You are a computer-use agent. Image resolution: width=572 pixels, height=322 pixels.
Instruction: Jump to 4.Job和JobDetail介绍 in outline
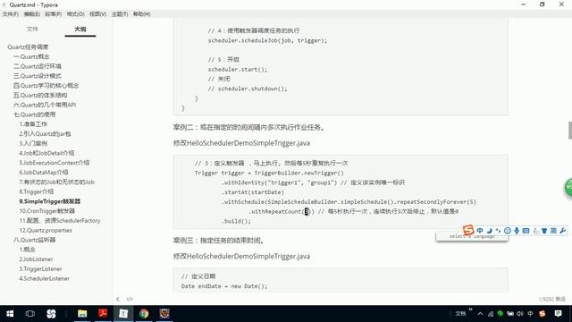pos(46,153)
